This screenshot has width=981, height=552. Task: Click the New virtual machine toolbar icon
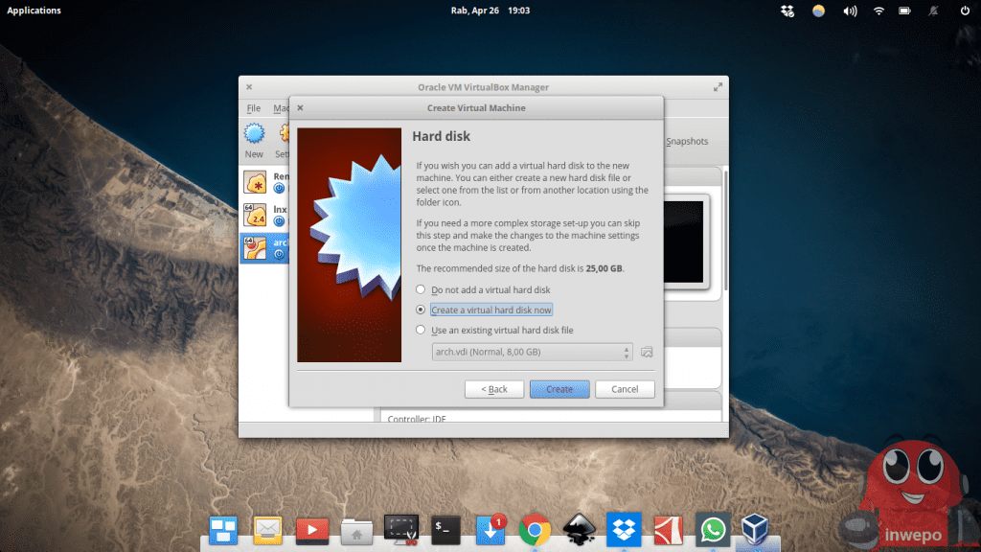[x=254, y=139]
